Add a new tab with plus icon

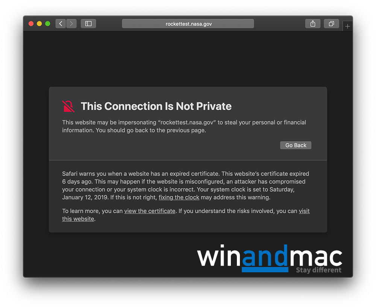click(347, 26)
